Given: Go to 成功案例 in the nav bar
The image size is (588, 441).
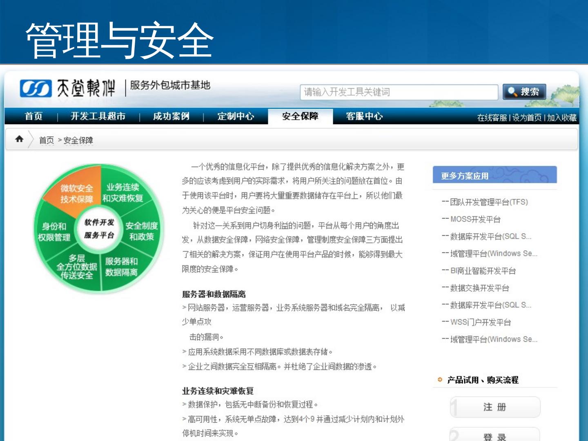Looking at the screenshot, I should click(x=171, y=116).
